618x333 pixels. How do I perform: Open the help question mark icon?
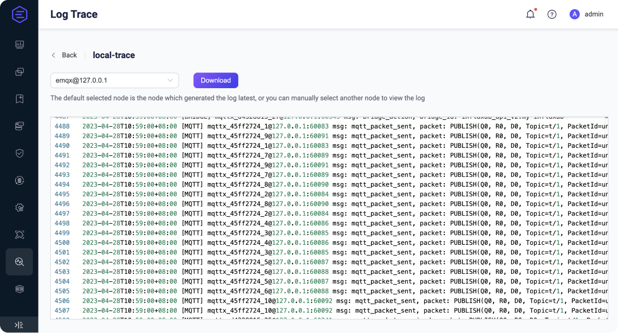tap(552, 14)
